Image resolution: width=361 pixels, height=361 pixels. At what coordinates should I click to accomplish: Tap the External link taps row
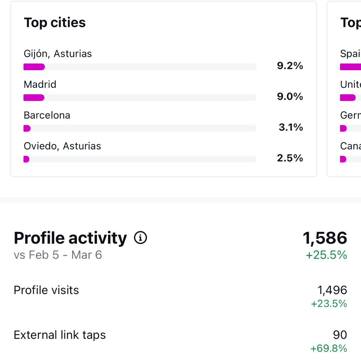point(180,341)
